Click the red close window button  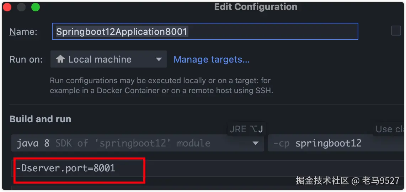[x=7, y=7]
